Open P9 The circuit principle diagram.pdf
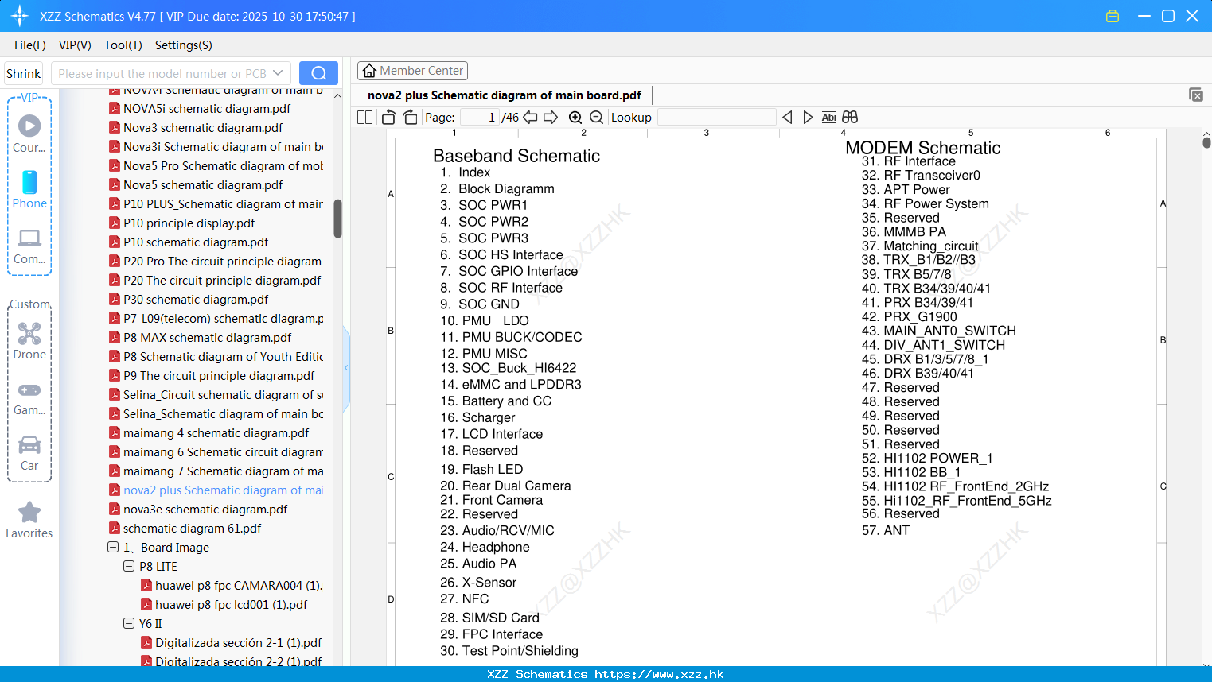This screenshot has width=1212, height=682. point(219,375)
